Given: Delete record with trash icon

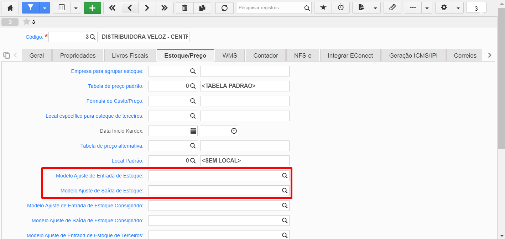Looking at the screenshot, I should click(185, 8).
